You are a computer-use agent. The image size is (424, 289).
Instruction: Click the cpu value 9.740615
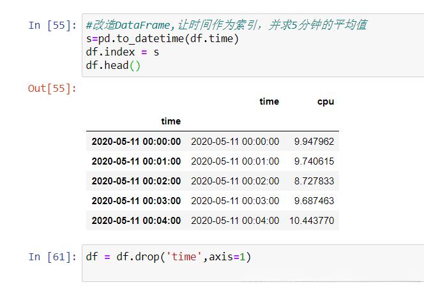pyautogui.click(x=314, y=161)
